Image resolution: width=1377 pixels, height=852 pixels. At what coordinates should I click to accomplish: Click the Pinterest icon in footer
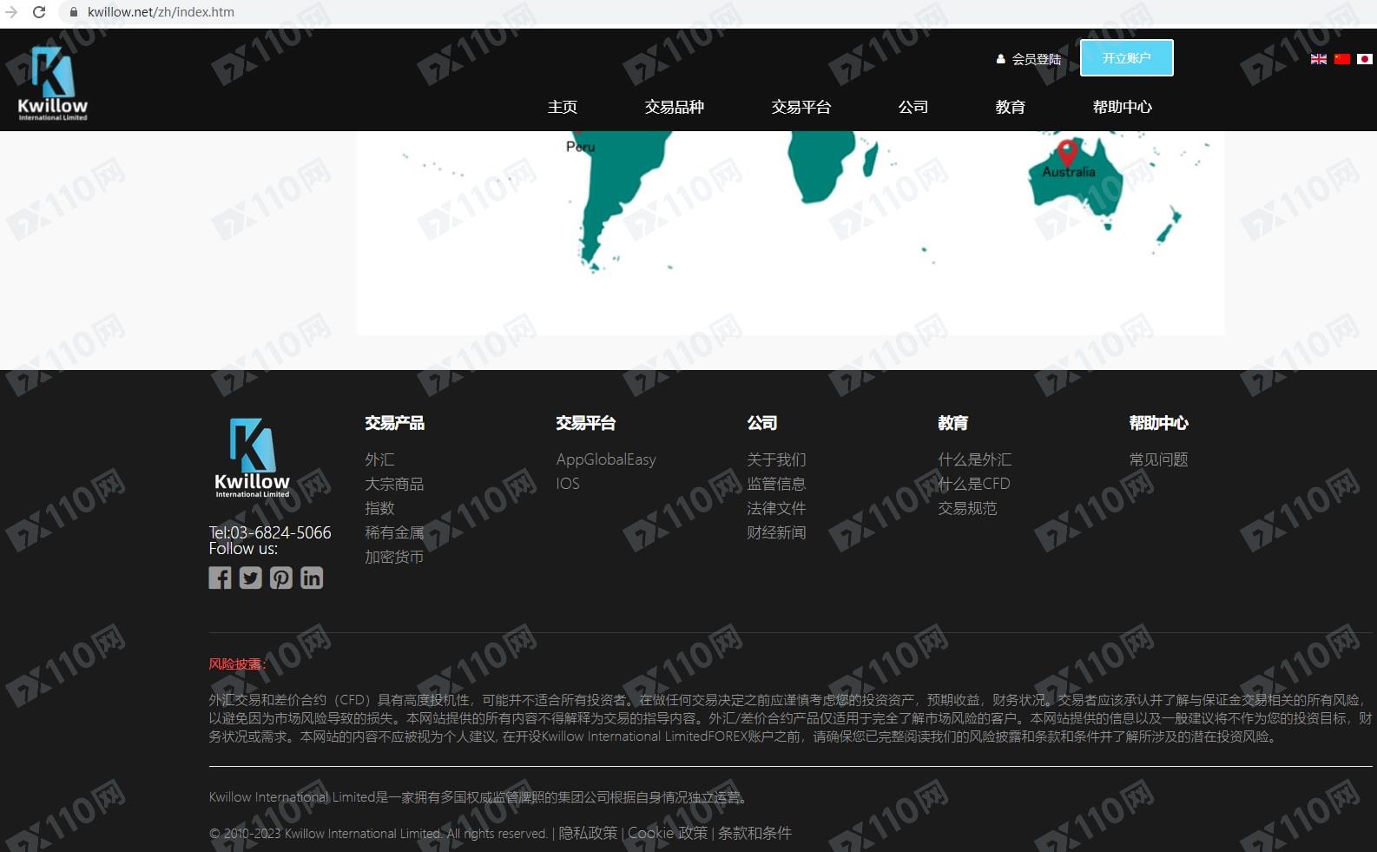point(280,578)
